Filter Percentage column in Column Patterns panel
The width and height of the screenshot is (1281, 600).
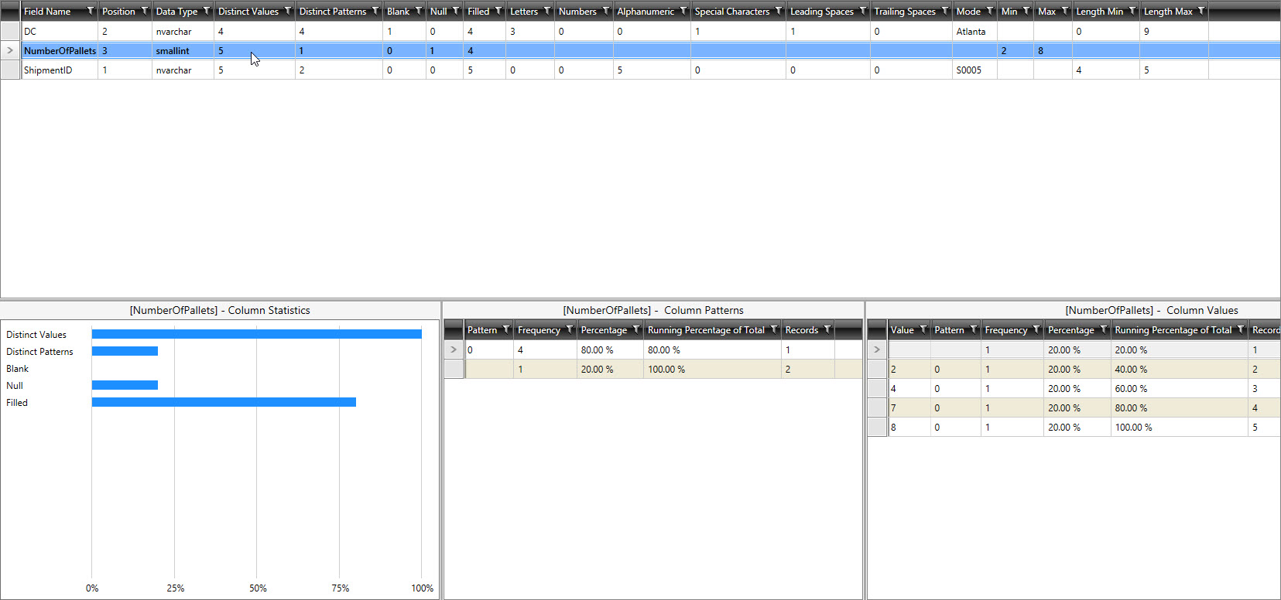635,329
